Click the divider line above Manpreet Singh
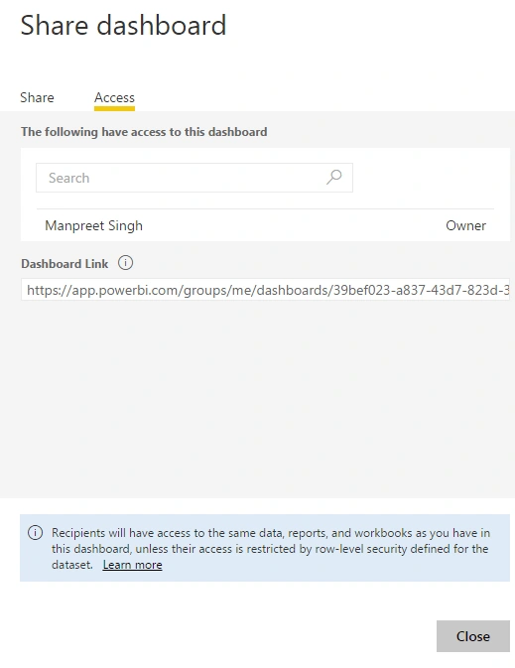515x668 pixels. click(x=265, y=208)
